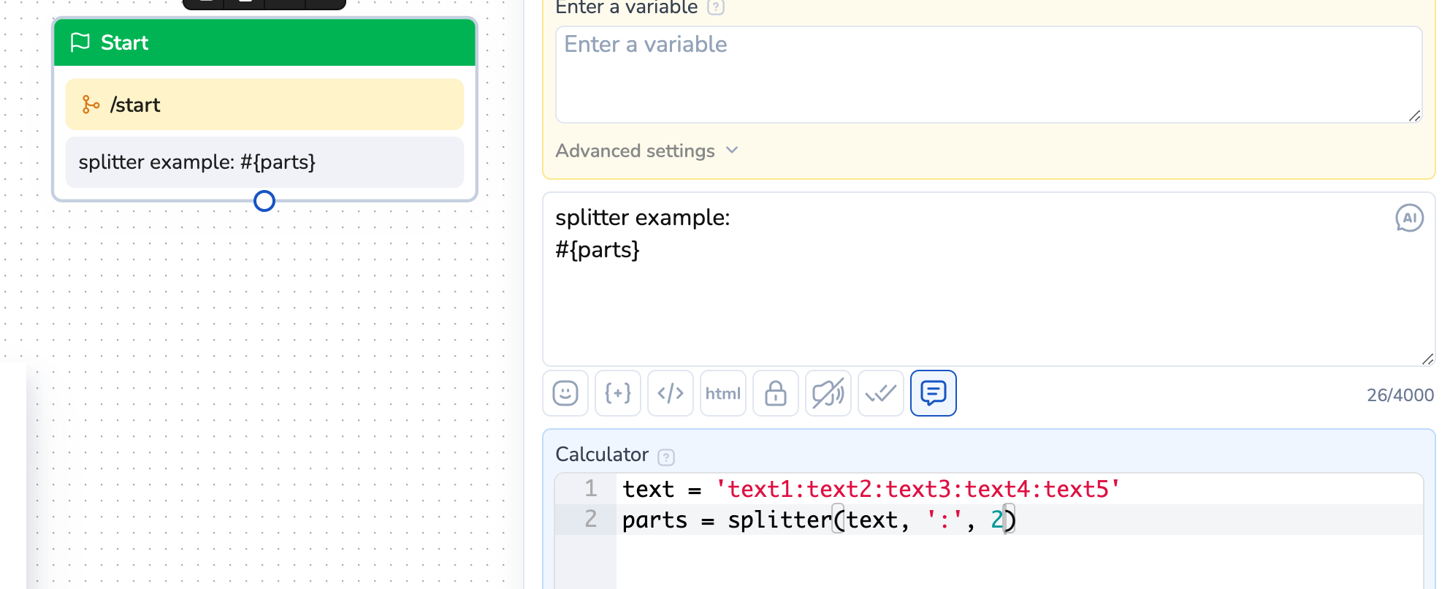
Task: Click the parts = splitter line in Calculator
Action: point(818,520)
